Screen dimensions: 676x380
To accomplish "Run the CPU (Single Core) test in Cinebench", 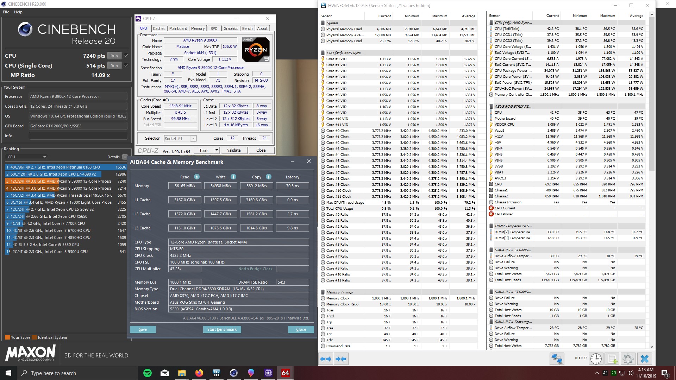I will pyautogui.click(x=114, y=65).
